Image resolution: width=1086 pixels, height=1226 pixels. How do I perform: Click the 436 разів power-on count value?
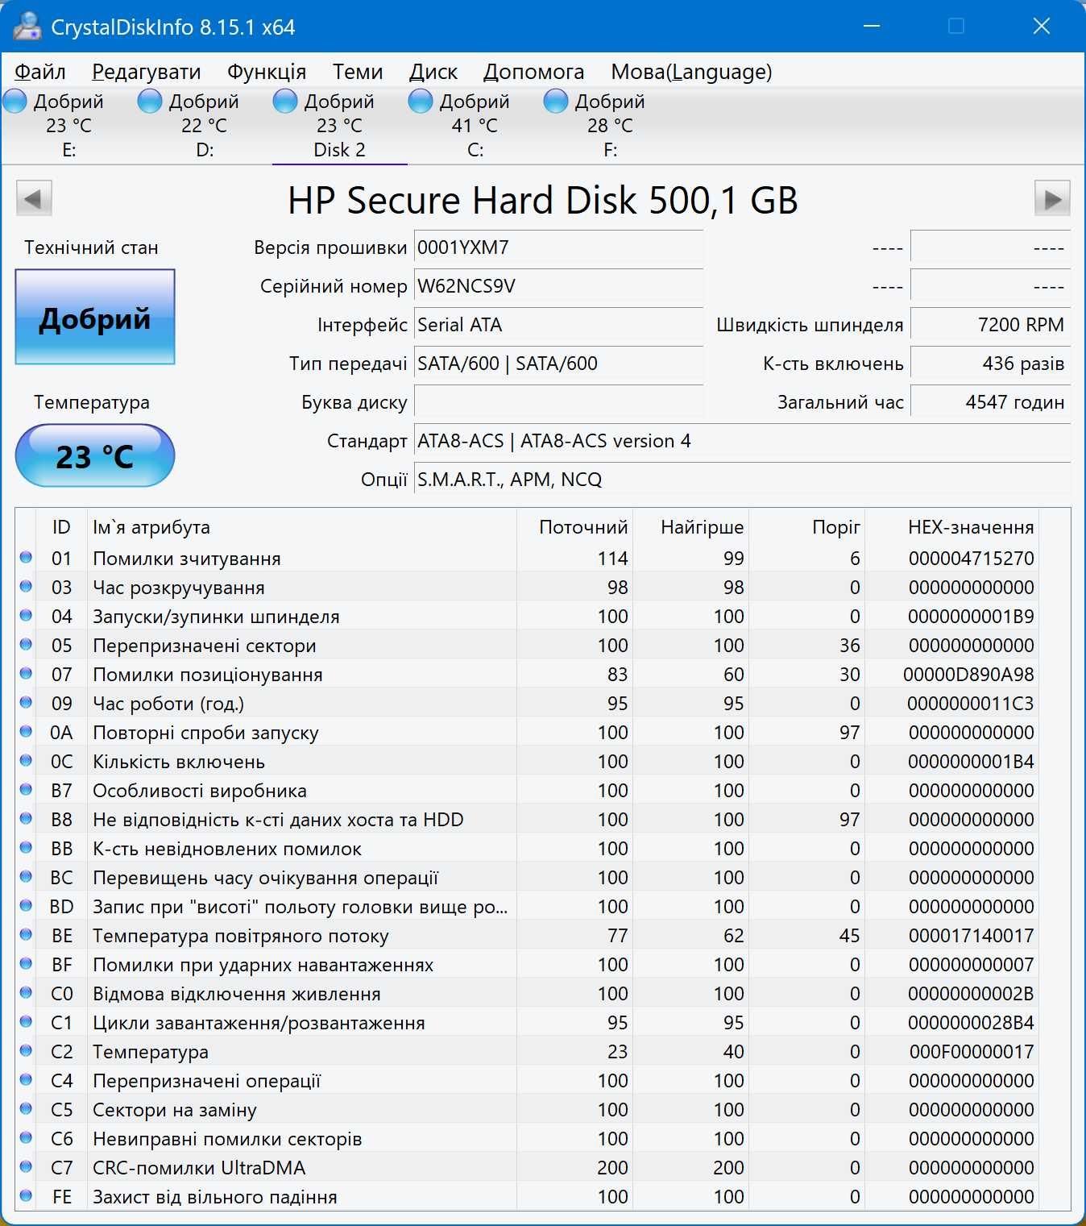point(990,364)
